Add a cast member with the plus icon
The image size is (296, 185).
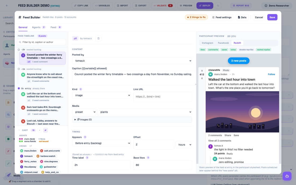pos(40,130)
